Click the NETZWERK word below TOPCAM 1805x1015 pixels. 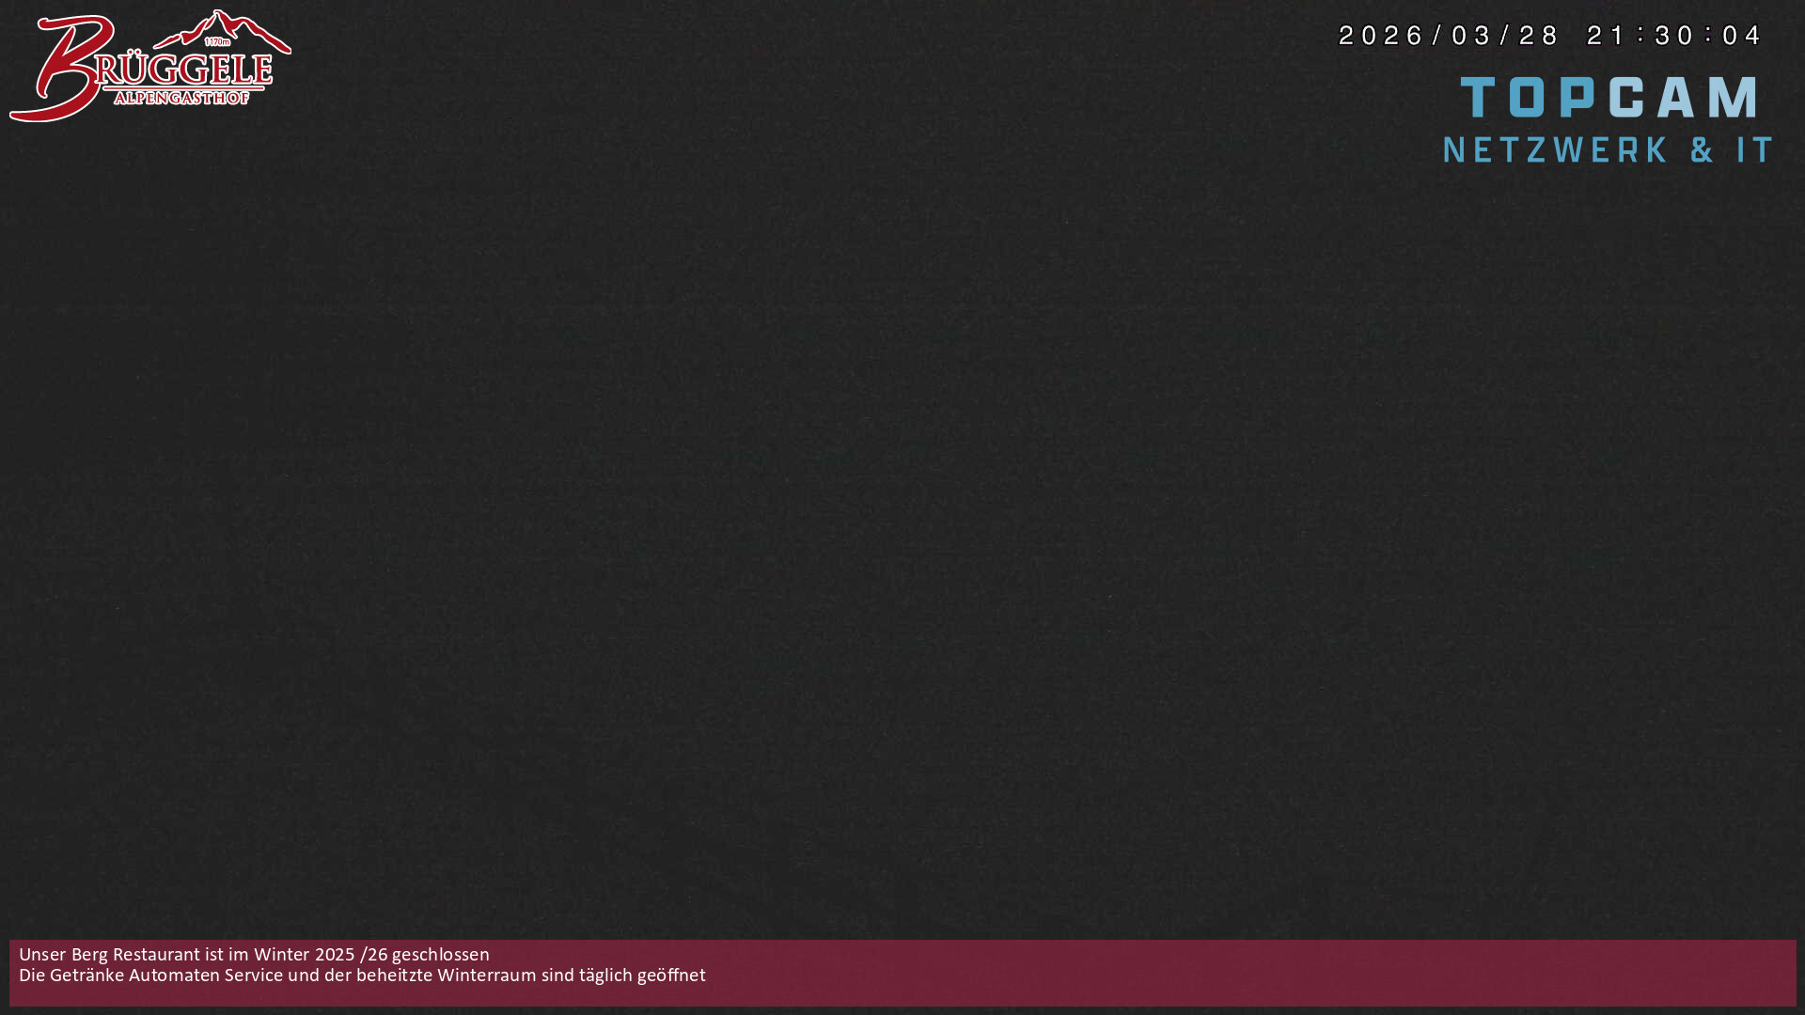click(x=1556, y=150)
